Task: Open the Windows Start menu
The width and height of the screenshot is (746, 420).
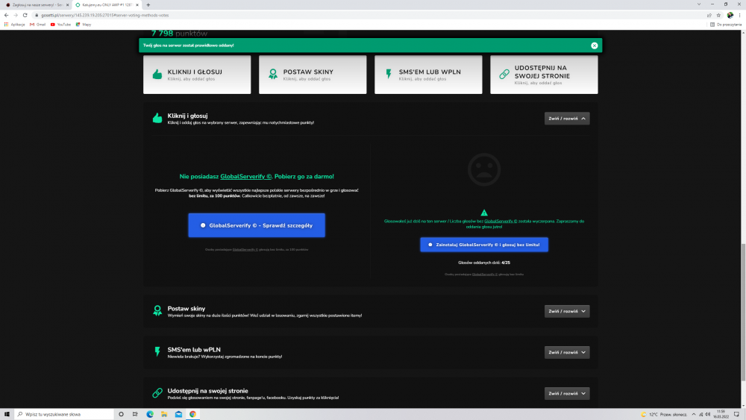Action: tap(7, 414)
